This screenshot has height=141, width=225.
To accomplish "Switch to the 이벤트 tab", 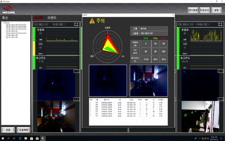I will [52, 18].
